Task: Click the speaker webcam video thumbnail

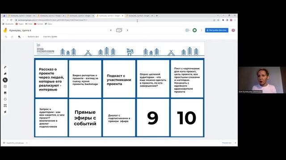Action: [x=262, y=80]
